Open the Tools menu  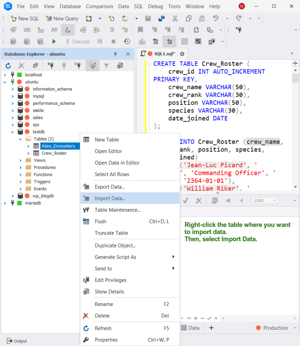coord(174,6)
